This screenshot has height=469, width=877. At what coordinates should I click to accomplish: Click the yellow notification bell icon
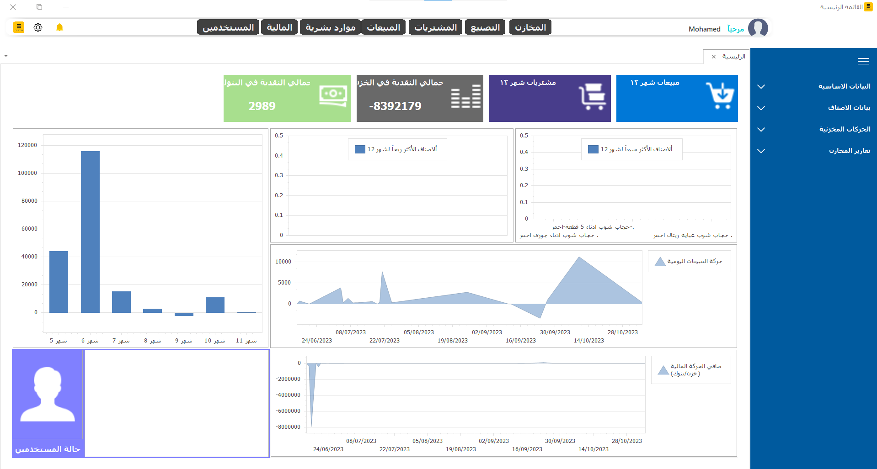59,27
